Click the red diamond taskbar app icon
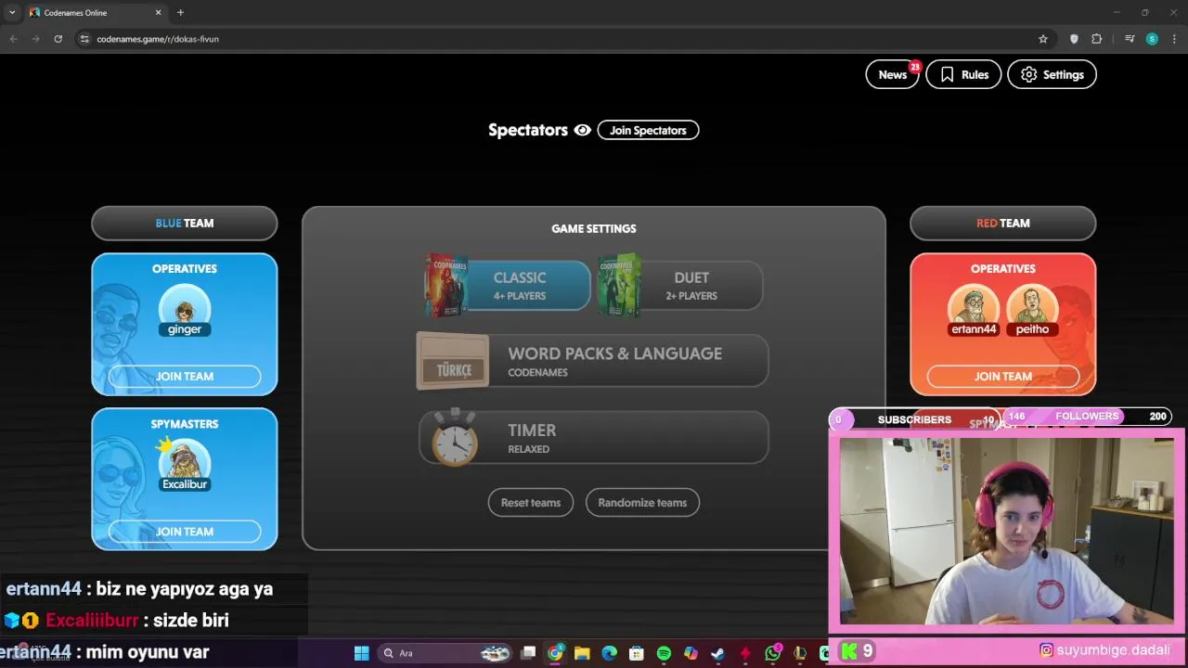This screenshot has height=668, width=1188. pos(744,653)
